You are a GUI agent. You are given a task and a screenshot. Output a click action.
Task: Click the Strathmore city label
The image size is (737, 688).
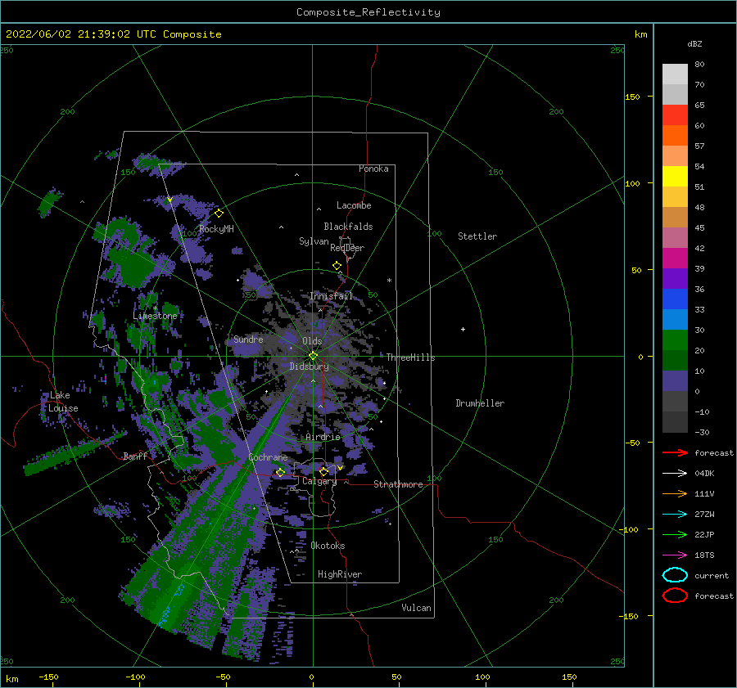[x=398, y=484]
